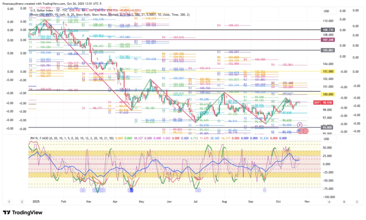This screenshot has width=366, height=220.
Task: Open the USD currency selector on price chart
Action: coord(326,11)
